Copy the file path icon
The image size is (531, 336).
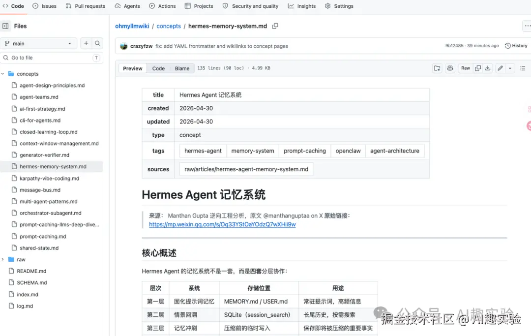point(275,26)
